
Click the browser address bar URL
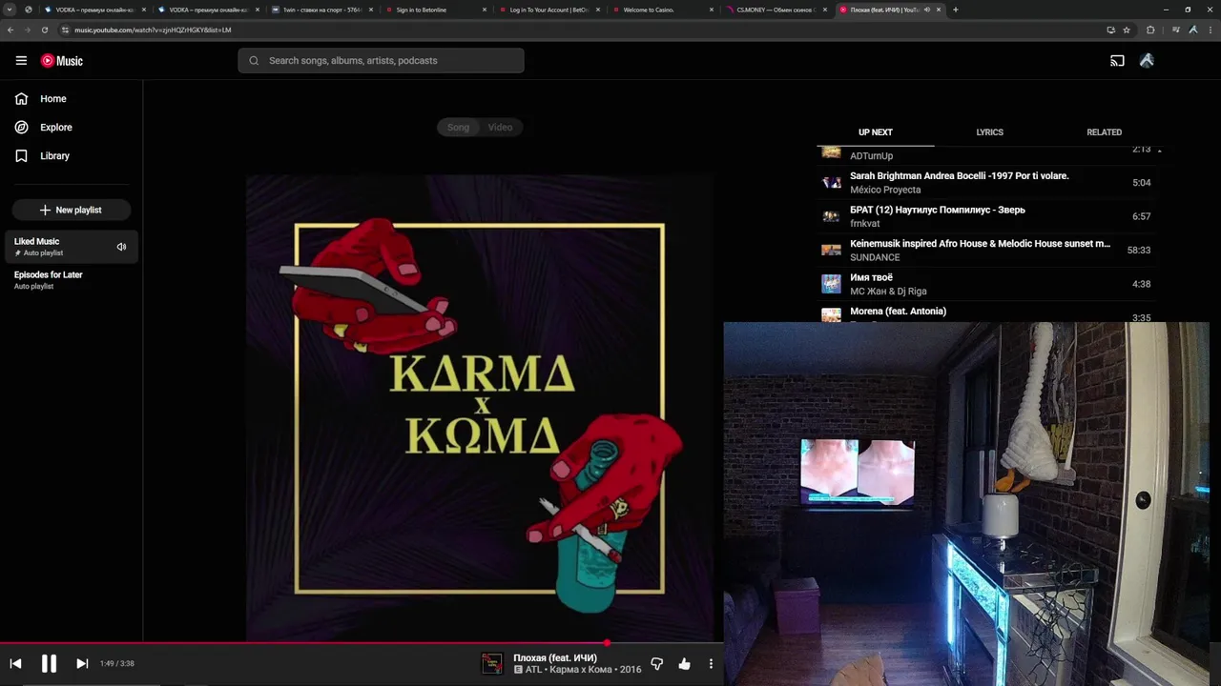pyautogui.click(x=153, y=30)
